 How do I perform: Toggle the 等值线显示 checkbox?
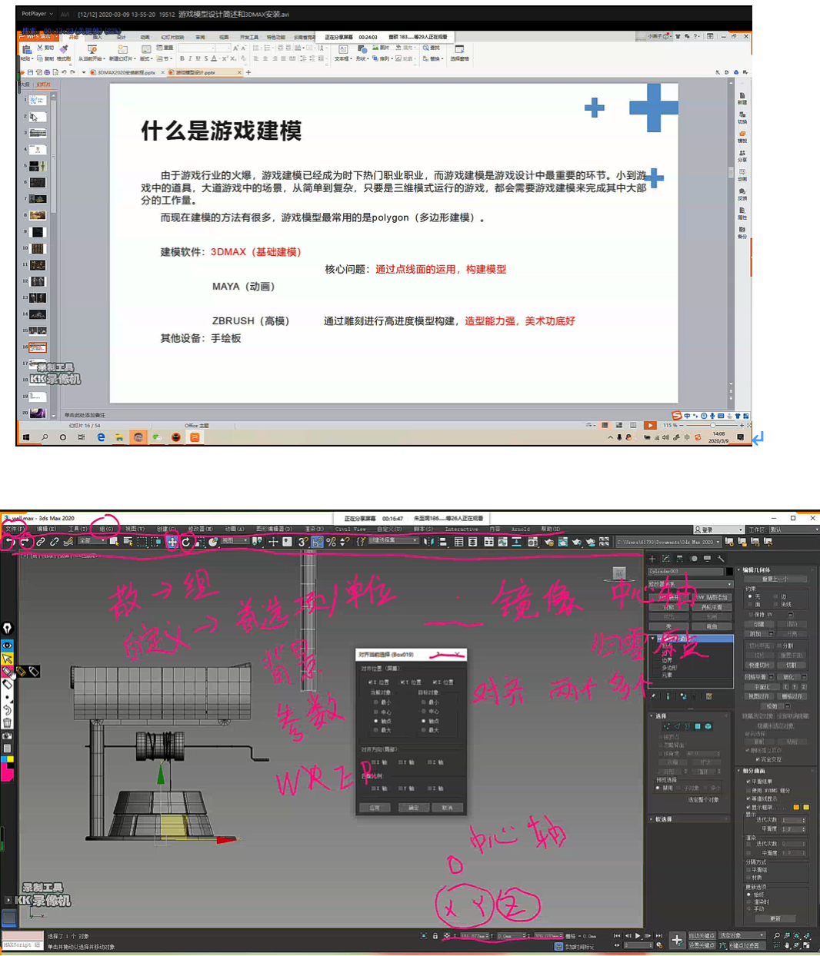click(x=762, y=798)
